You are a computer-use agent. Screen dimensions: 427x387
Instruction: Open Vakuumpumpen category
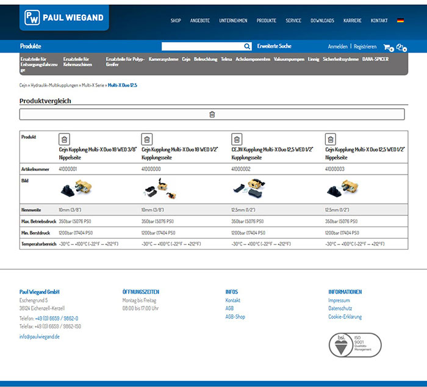click(x=289, y=59)
